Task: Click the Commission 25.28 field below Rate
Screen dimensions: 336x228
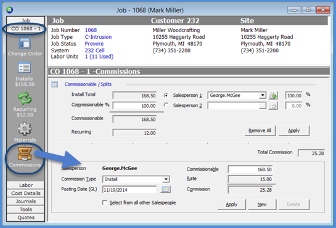Action: 250,190
